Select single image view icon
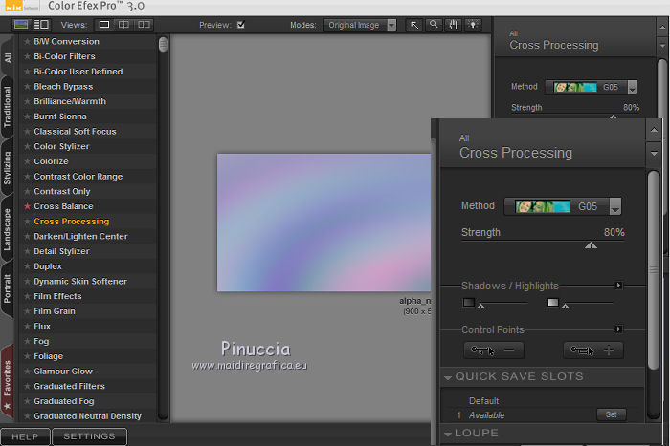Image resolution: width=670 pixels, height=446 pixels. coord(103,25)
